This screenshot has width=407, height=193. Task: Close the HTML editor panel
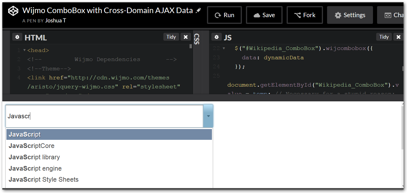pyautogui.click(x=185, y=37)
